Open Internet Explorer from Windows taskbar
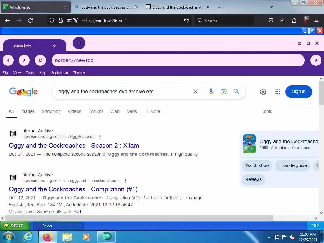324x243 pixels. (x=28, y=237)
